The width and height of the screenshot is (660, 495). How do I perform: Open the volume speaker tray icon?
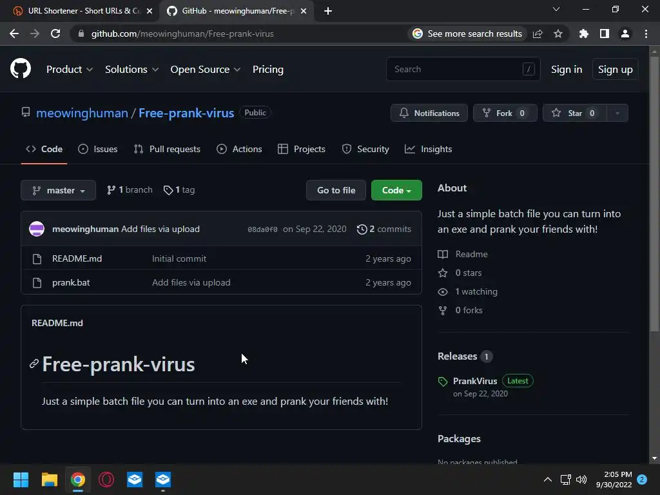point(581,480)
